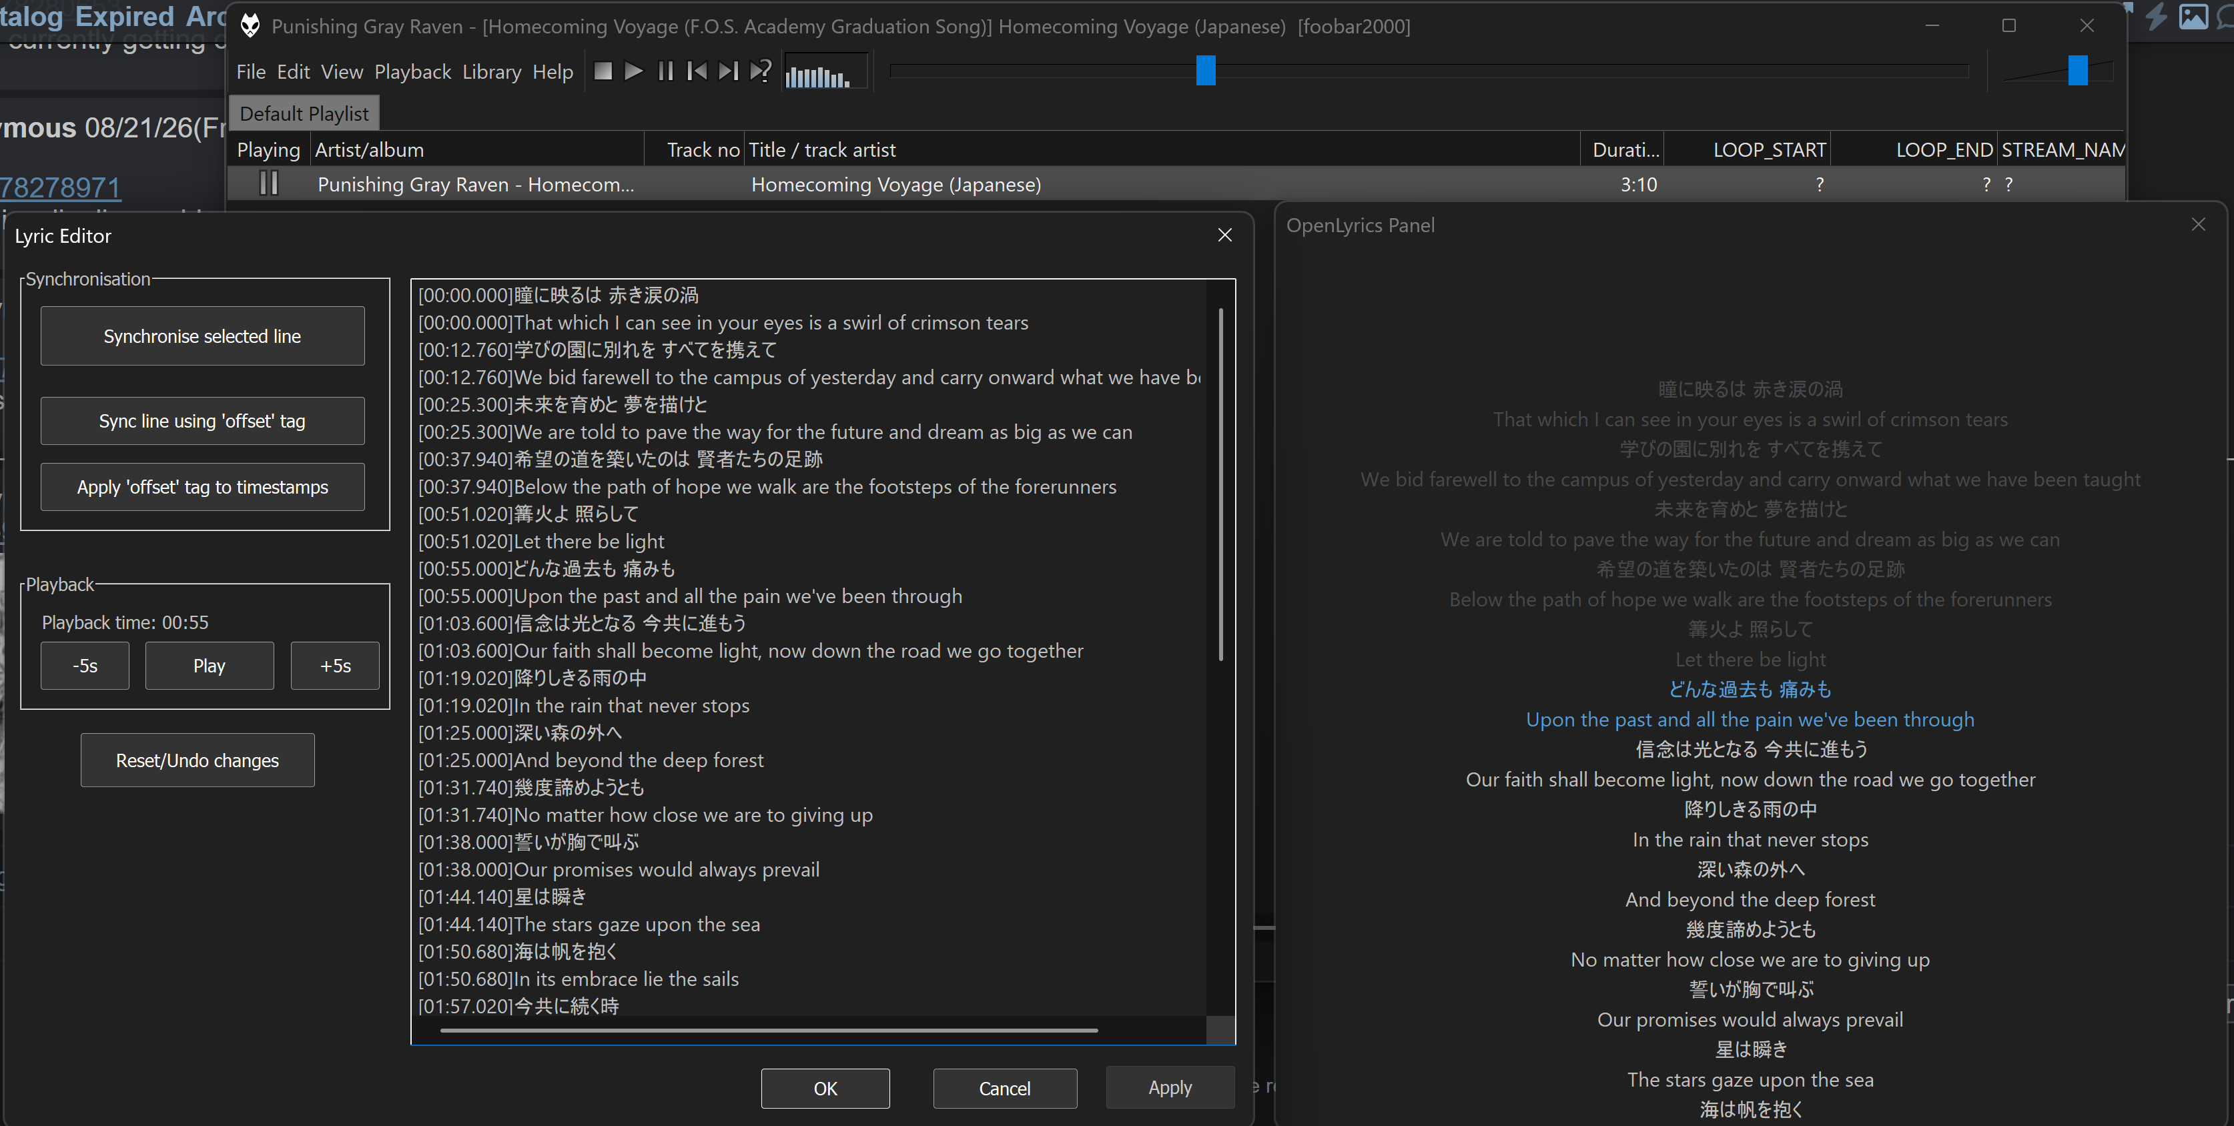Click the lyric editor horizontal scrollbar

(769, 1030)
